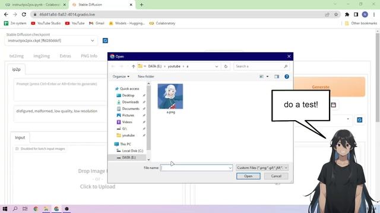This screenshot has height=213, width=380.
Task: Select youtube folder in sidebar
Action: pos(125,135)
